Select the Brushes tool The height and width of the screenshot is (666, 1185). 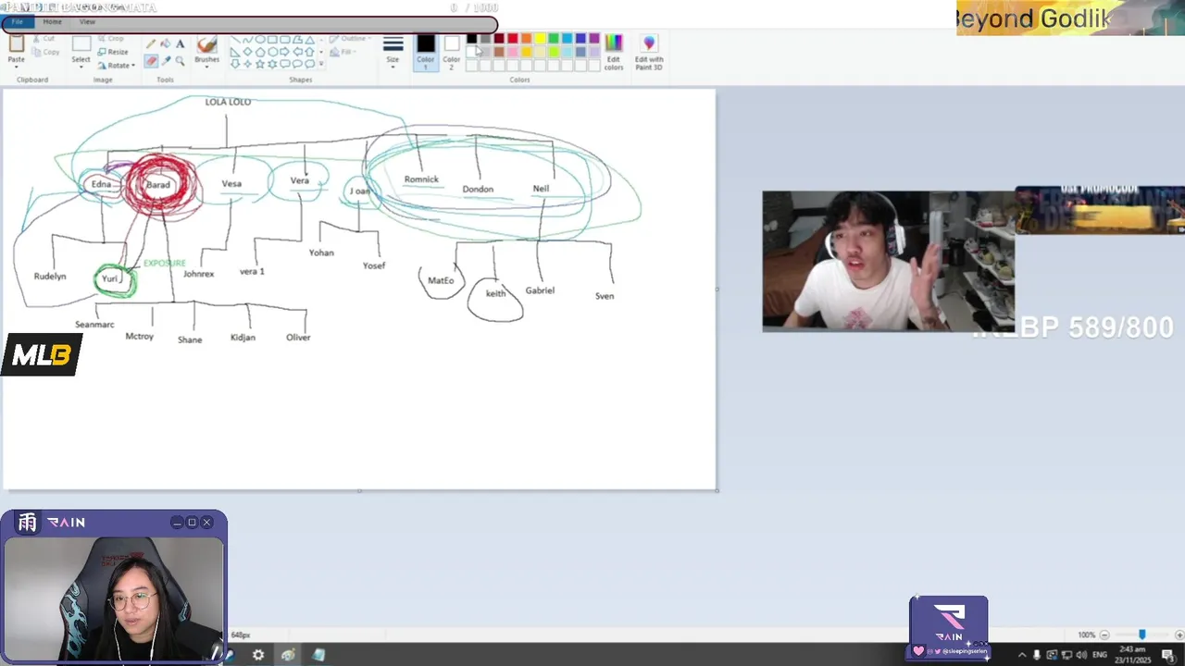[x=206, y=45]
